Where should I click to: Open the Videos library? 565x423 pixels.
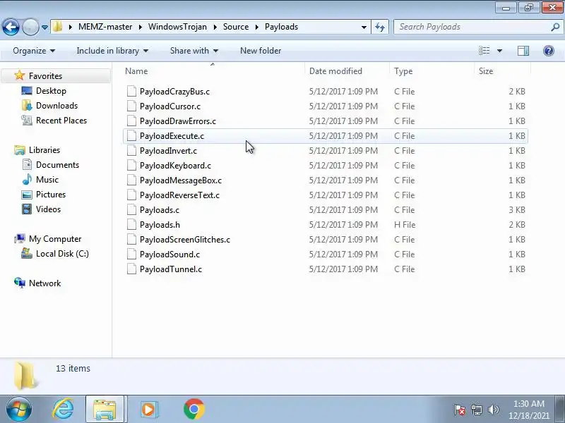[x=48, y=209]
